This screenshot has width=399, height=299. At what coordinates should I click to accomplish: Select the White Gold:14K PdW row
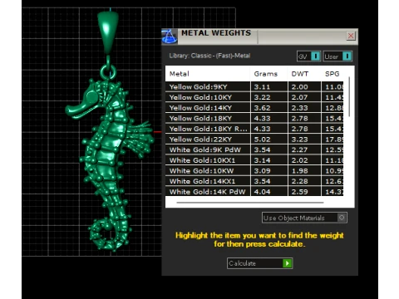point(254,192)
